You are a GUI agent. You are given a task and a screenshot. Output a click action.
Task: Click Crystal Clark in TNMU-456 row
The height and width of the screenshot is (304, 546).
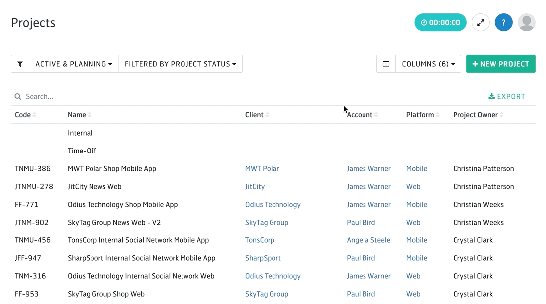pyautogui.click(x=473, y=240)
